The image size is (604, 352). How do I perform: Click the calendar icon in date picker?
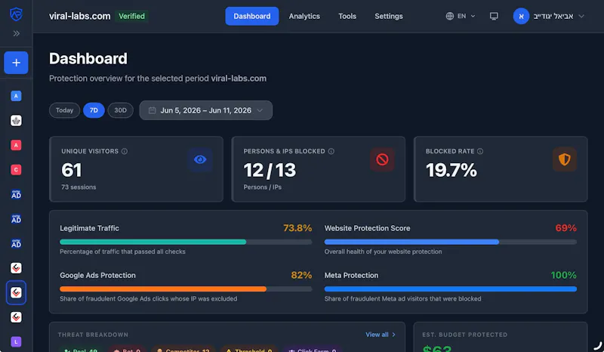153,110
